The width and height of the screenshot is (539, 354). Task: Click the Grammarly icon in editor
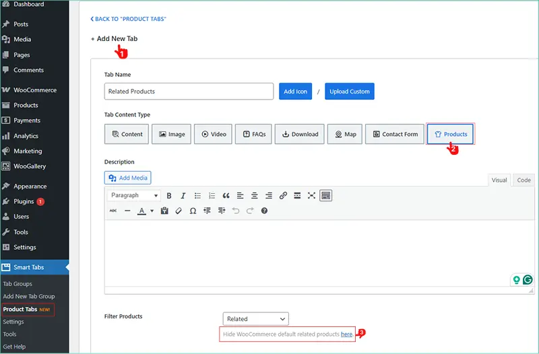528,280
